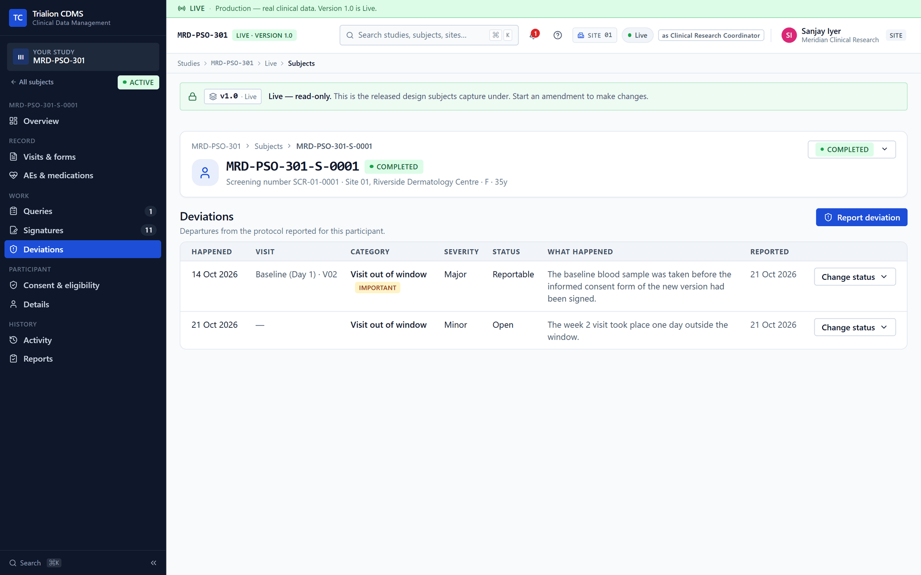The image size is (921, 575).
Task: Open Overview in the sidebar
Action: pos(83,121)
